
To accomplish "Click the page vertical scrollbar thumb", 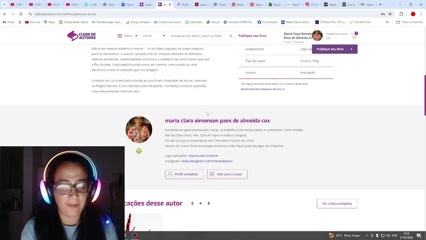I will (425, 95).
